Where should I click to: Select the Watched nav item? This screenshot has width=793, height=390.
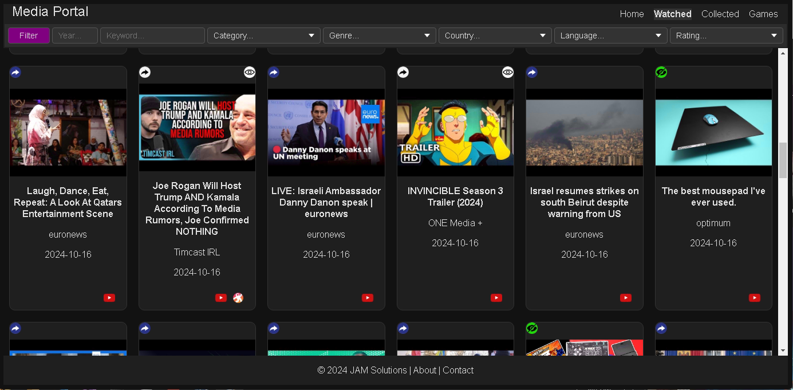coord(673,14)
